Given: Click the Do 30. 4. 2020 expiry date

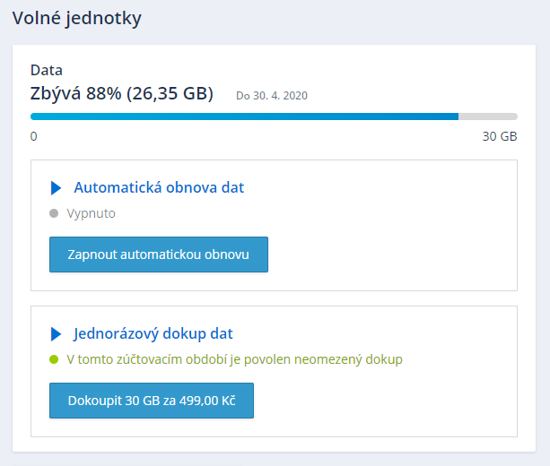Looking at the screenshot, I should (272, 95).
